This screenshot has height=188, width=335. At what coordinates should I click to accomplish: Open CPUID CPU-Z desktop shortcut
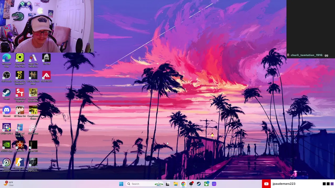pos(7,129)
